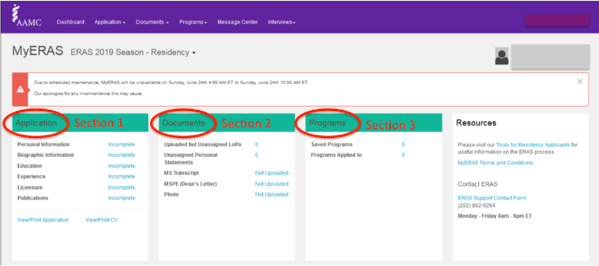Open the Application dropdown menu
The image size is (599, 266).
click(110, 22)
